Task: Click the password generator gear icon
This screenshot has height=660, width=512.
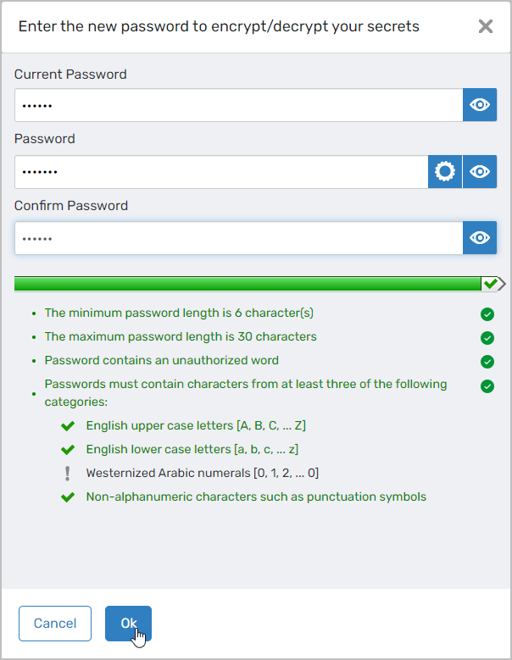Action: click(445, 172)
